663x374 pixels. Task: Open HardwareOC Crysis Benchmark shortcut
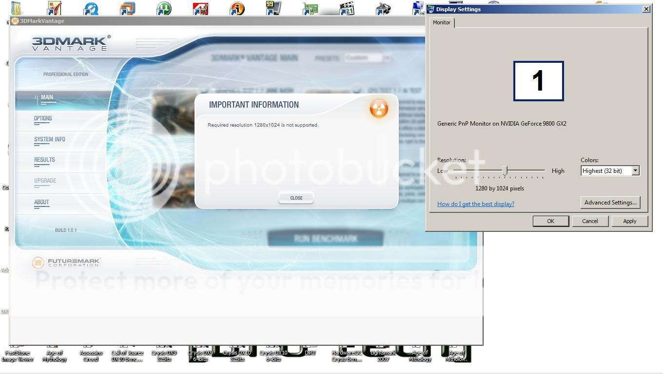(x=347, y=356)
